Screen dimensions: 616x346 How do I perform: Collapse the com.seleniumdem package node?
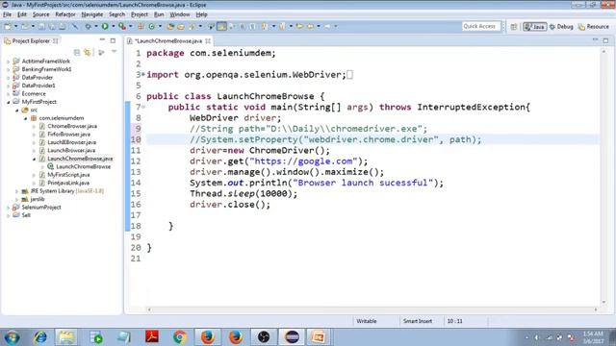[x=26, y=118]
